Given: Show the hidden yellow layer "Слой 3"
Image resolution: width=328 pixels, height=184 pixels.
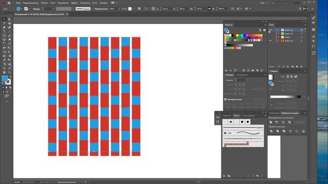Looking at the screenshot, I should click(x=271, y=37).
